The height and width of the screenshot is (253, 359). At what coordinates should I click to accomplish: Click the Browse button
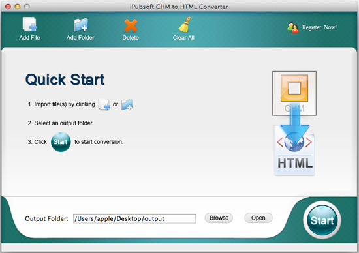(x=219, y=218)
